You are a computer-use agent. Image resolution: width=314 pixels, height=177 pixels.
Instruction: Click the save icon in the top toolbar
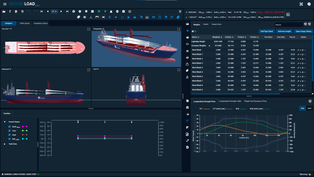pos(22,11)
